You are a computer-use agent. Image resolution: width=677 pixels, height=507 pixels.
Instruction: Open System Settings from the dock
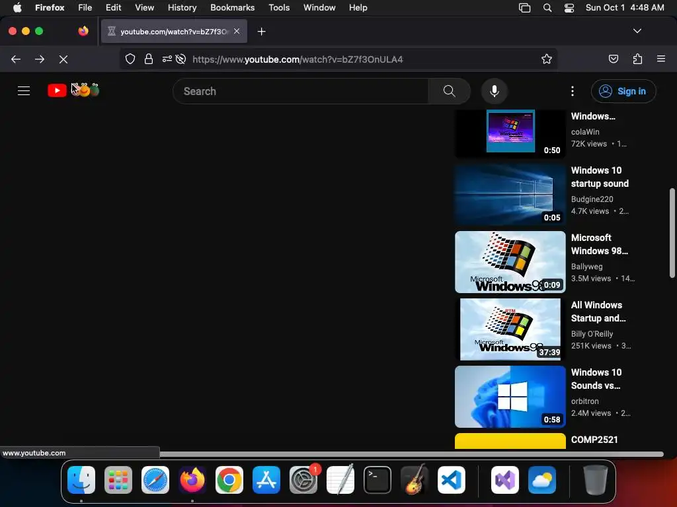point(303,480)
